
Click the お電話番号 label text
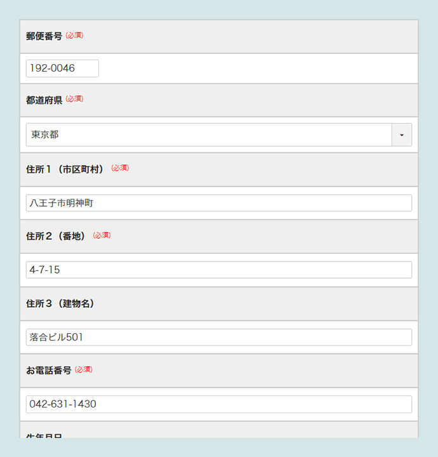tap(48, 370)
